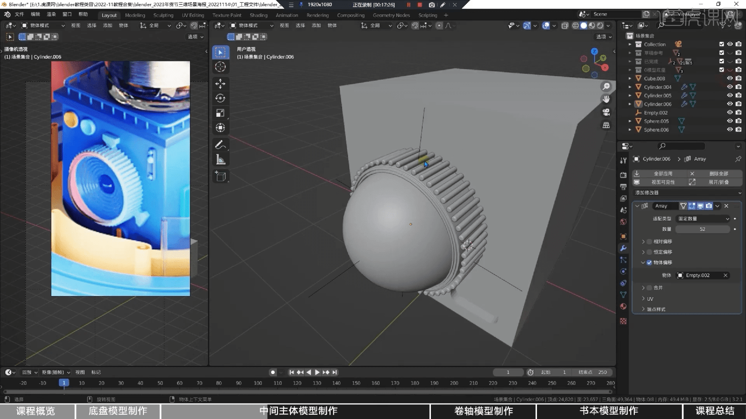Open the Texture properties checker tab

623,321
